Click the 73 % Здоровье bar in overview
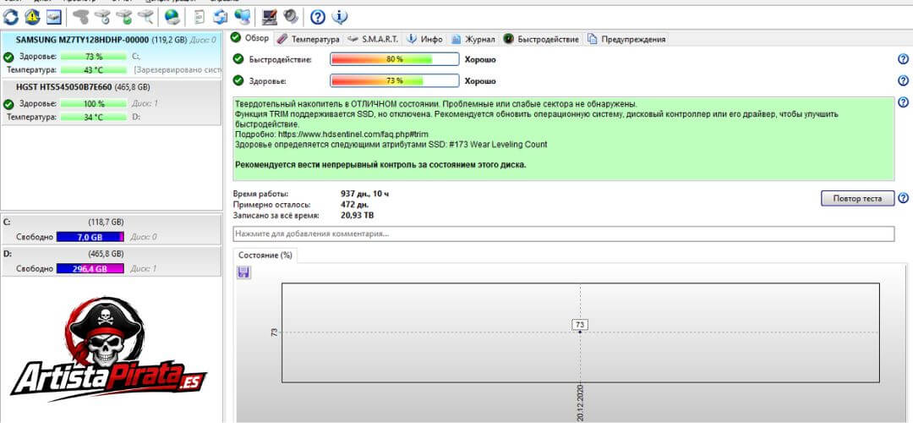Image resolution: width=913 pixels, height=423 pixels. (x=394, y=80)
